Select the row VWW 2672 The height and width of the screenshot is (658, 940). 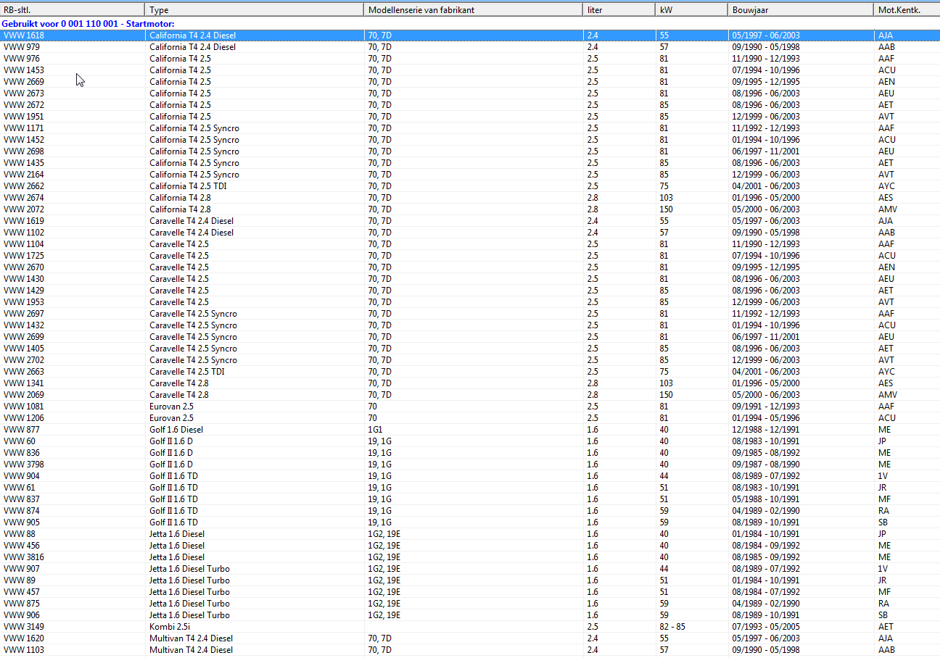pyautogui.click(x=470, y=105)
